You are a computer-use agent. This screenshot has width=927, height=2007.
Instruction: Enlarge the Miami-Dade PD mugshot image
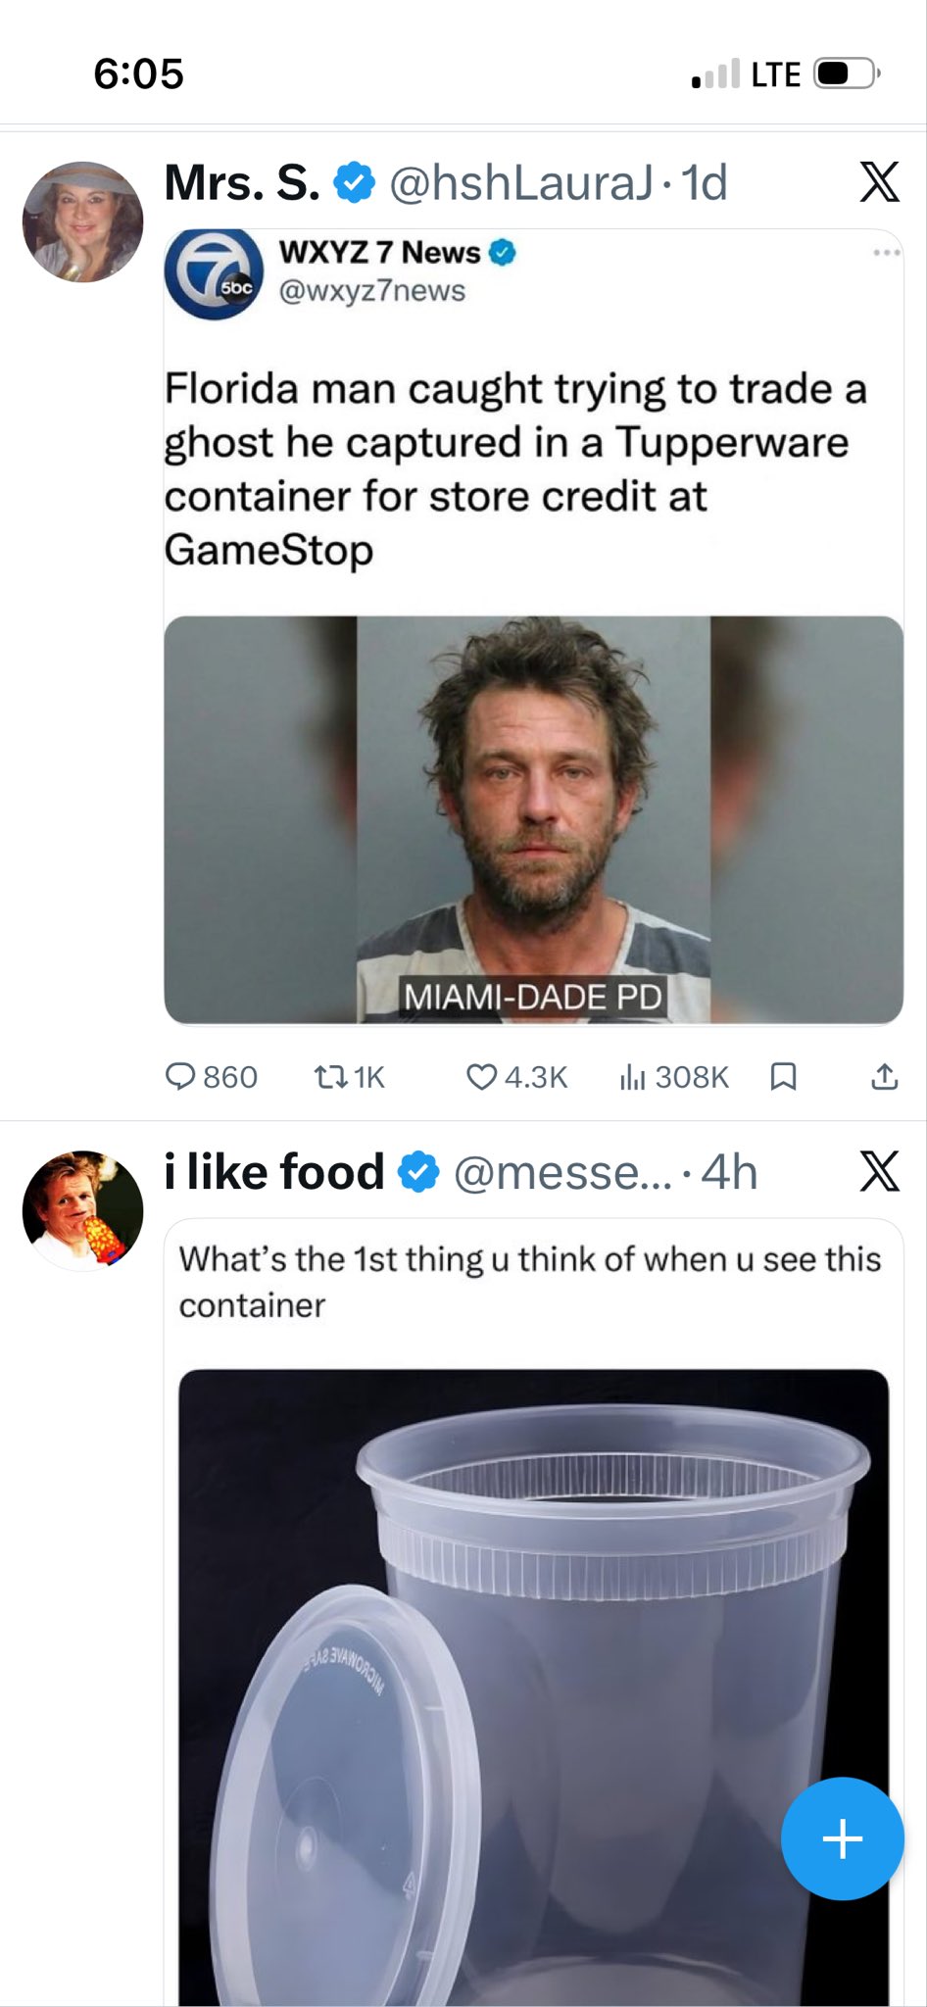click(533, 819)
